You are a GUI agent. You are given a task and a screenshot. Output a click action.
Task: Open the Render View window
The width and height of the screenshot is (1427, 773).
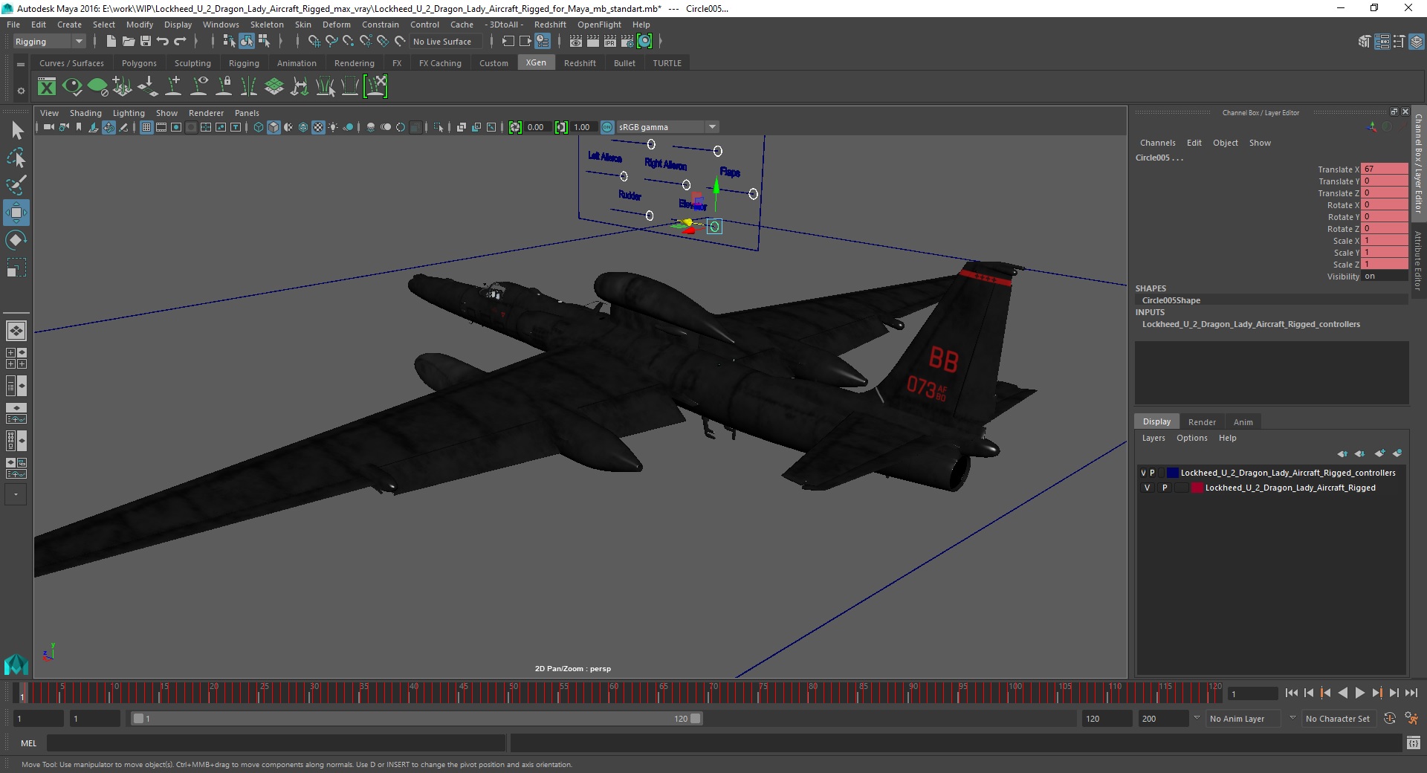click(x=575, y=42)
